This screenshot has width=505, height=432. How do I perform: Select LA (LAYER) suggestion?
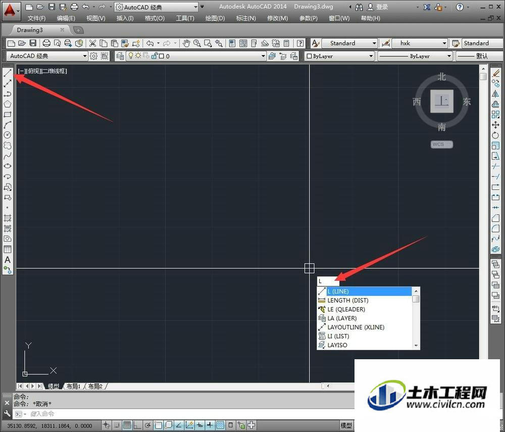coord(365,318)
